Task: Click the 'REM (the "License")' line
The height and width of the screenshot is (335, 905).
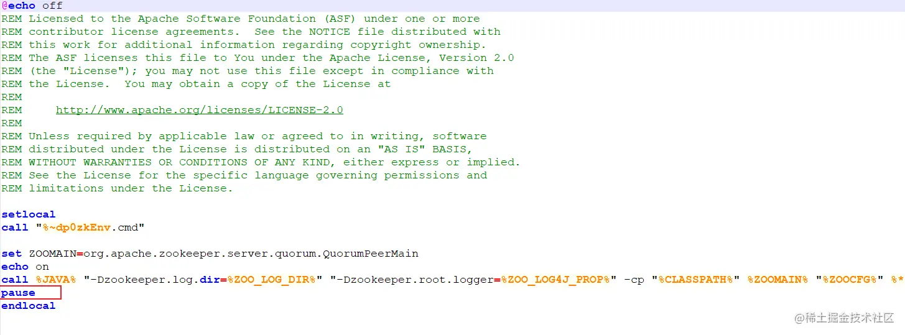Action: click(248, 71)
